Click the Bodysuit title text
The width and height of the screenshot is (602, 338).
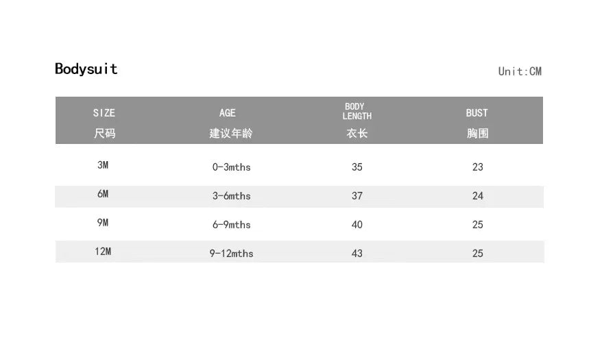(86, 69)
